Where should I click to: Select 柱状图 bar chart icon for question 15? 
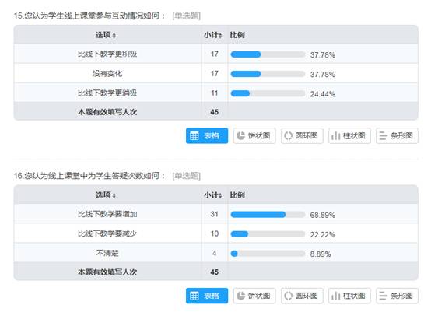click(x=349, y=136)
